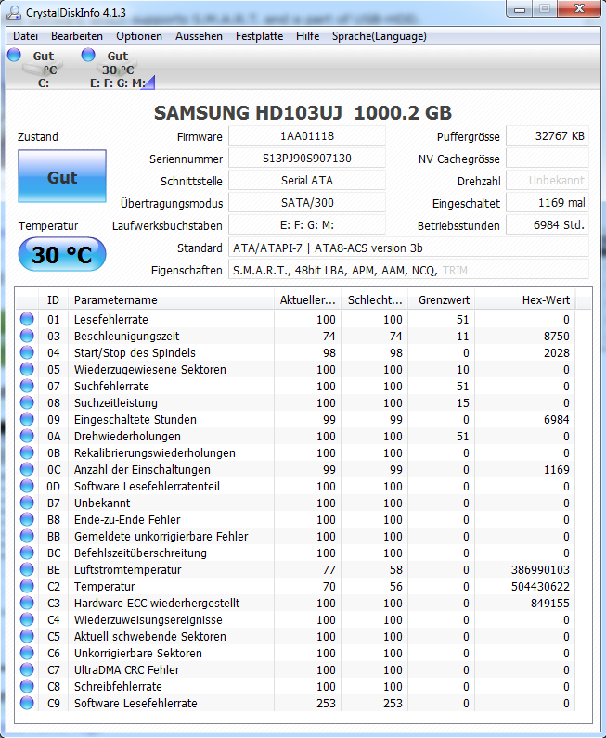Click status icon for Eingeschaltete Stunden

(27, 419)
